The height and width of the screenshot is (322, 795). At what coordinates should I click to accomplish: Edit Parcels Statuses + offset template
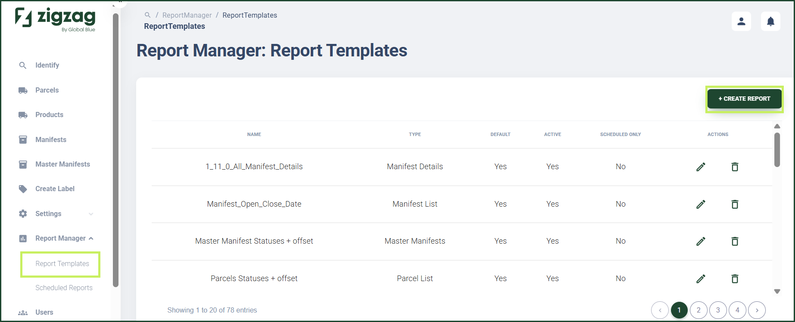pos(701,279)
